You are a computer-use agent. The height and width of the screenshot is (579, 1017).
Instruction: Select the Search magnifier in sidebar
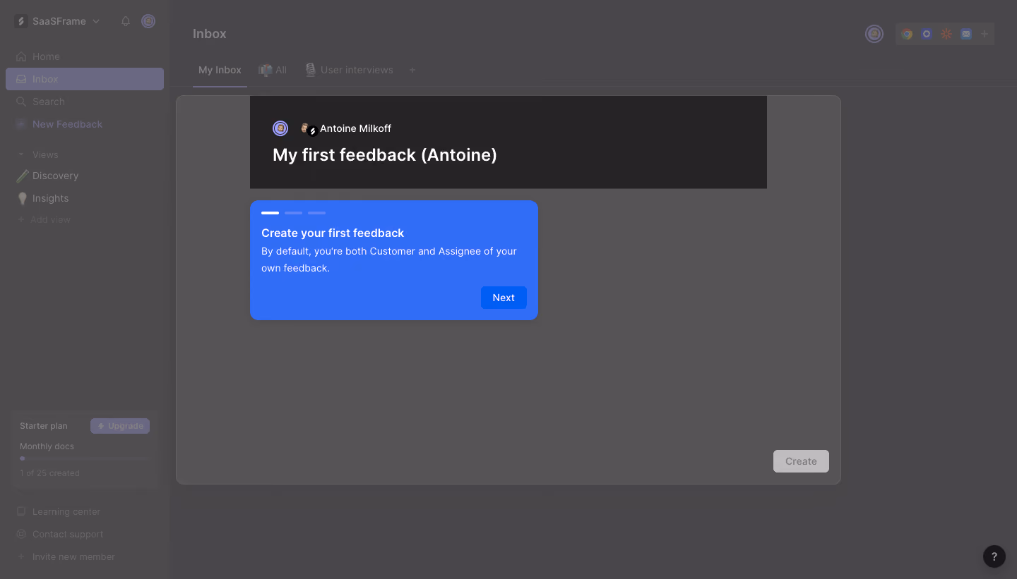pyautogui.click(x=21, y=102)
